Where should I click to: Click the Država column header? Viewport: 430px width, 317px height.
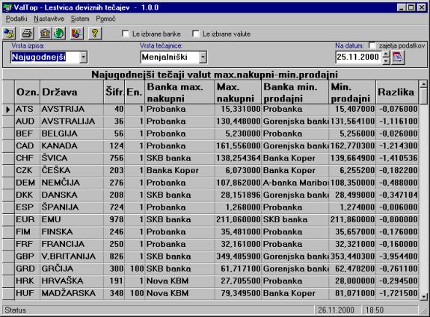pos(72,92)
